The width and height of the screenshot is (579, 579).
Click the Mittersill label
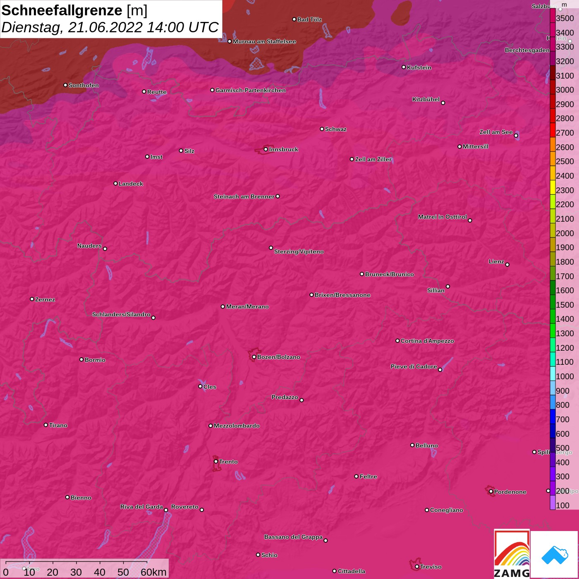pyautogui.click(x=476, y=146)
